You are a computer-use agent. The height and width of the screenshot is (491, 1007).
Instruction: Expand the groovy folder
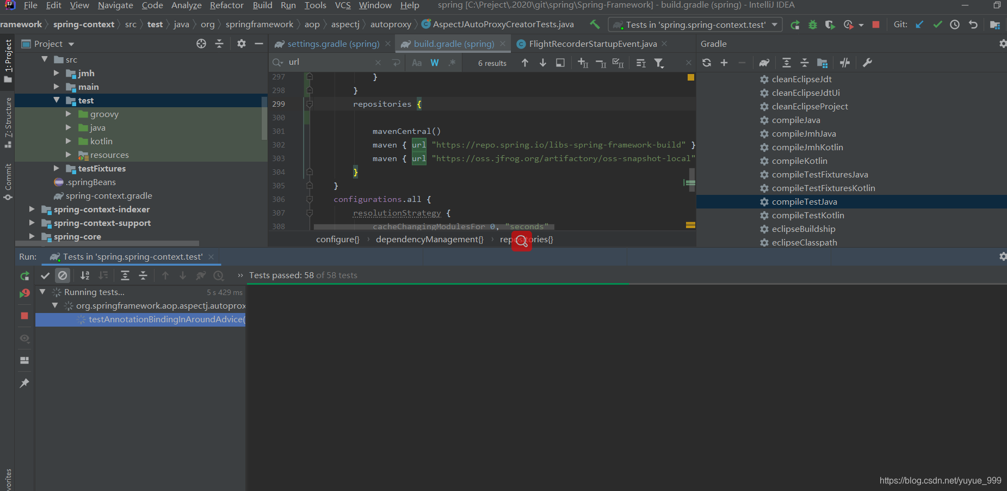coord(69,113)
